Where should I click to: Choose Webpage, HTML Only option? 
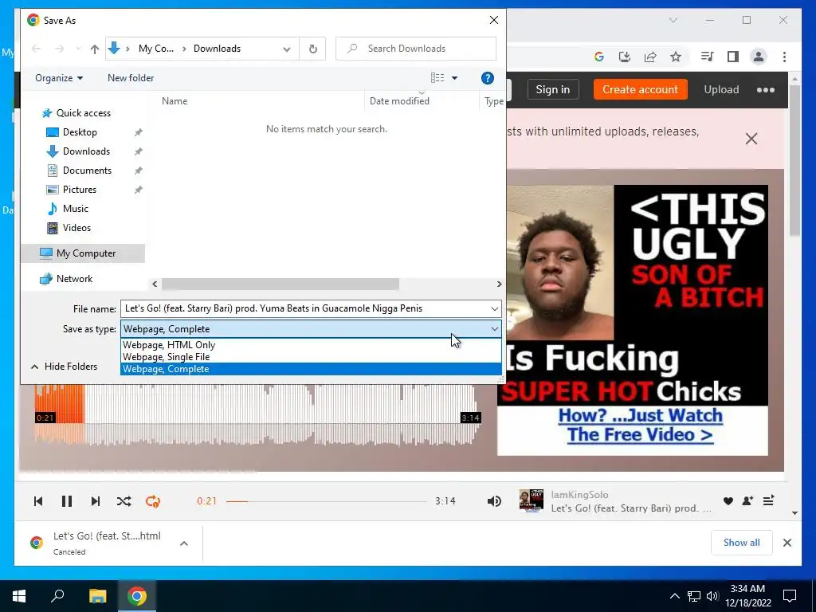(x=312, y=344)
